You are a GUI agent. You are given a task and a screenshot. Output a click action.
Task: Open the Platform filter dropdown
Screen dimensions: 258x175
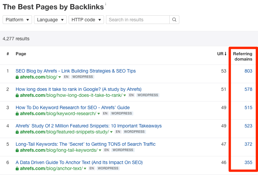(x=17, y=20)
